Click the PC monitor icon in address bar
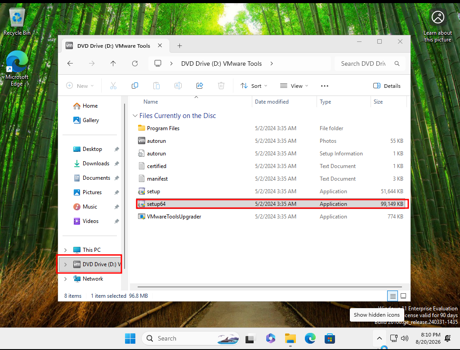The image size is (460, 350). click(x=158, y=64)
